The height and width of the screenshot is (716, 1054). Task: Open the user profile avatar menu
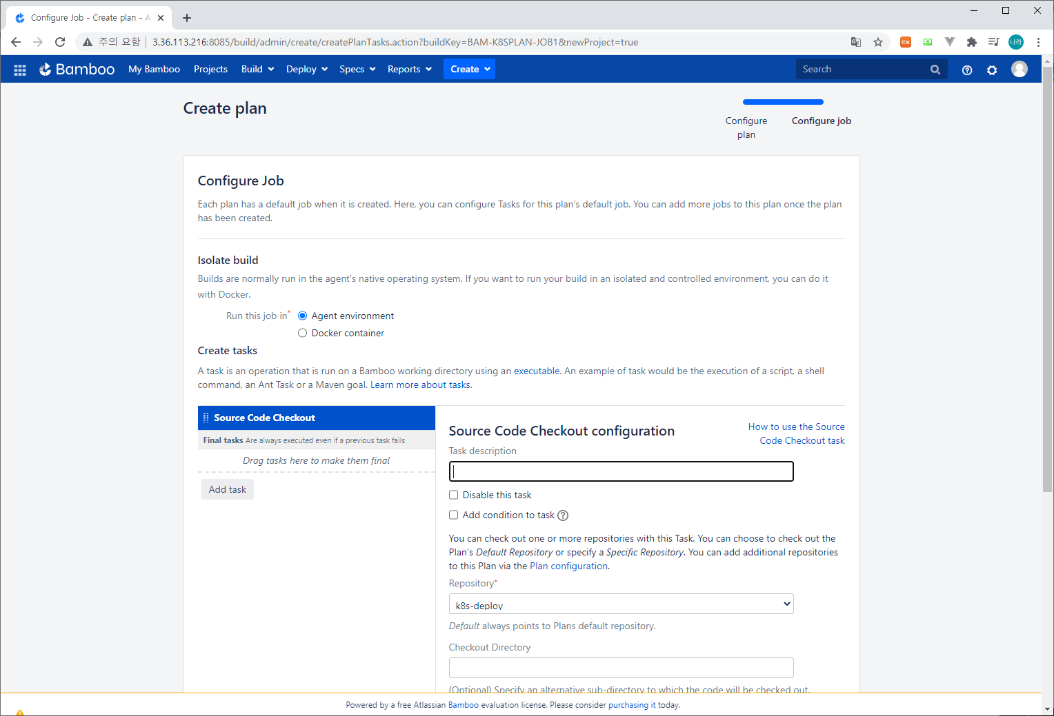tap(1020, 69)
